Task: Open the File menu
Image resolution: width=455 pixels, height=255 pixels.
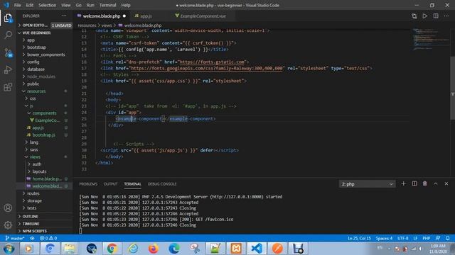Action: 17,5
